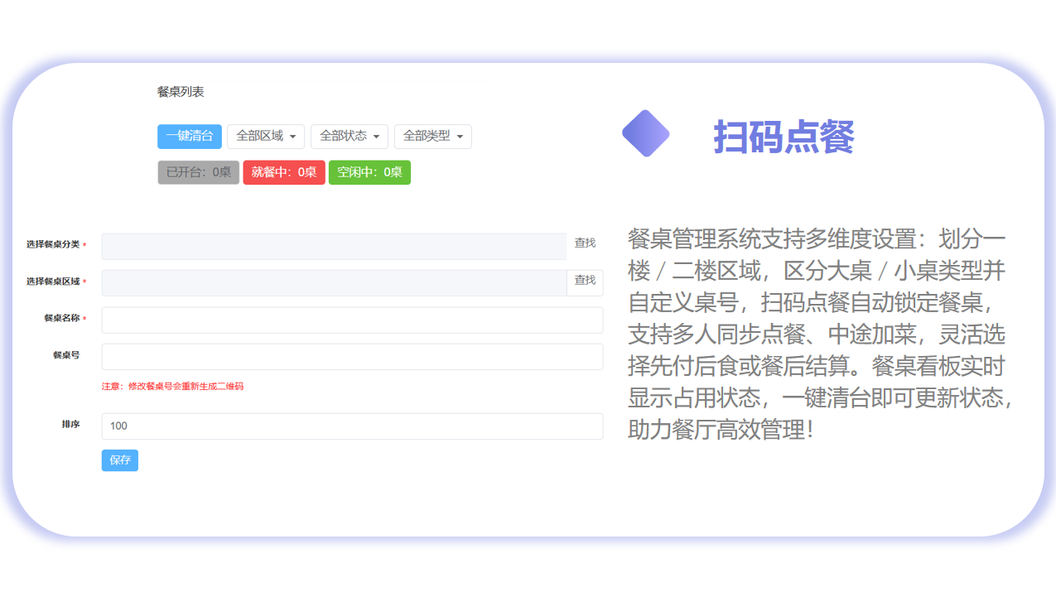1056x592 pixels.
Task: Open the 全部区域 dropdown
Action: [266, 137]
